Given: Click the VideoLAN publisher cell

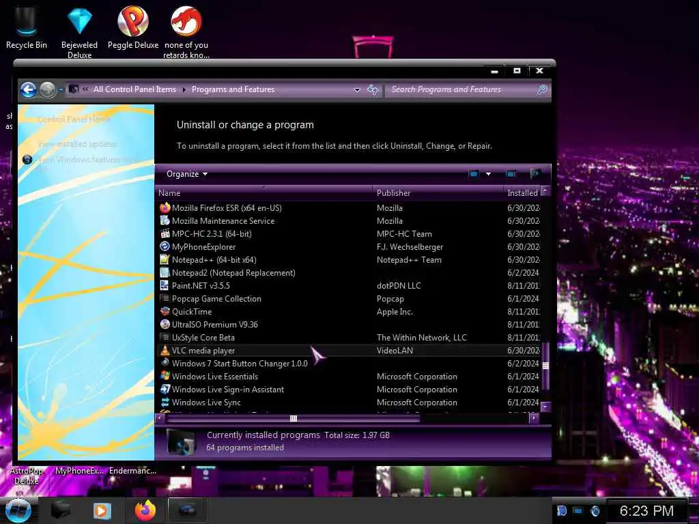Looking at the screenshot, I should [x=395, y=351].
